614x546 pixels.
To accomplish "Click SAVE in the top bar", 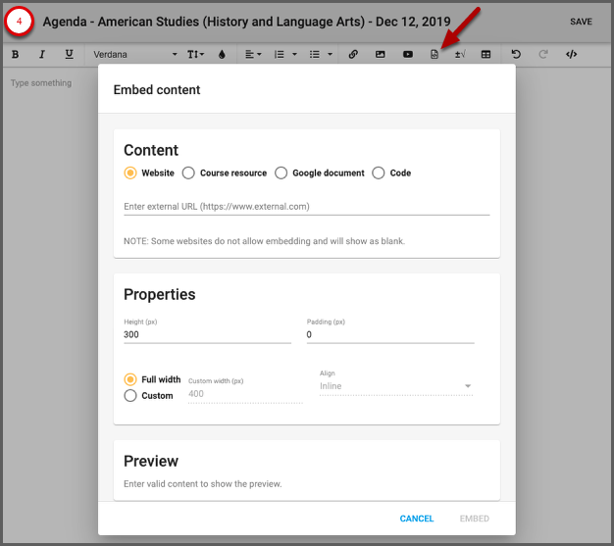I will [x=581, y=22].
